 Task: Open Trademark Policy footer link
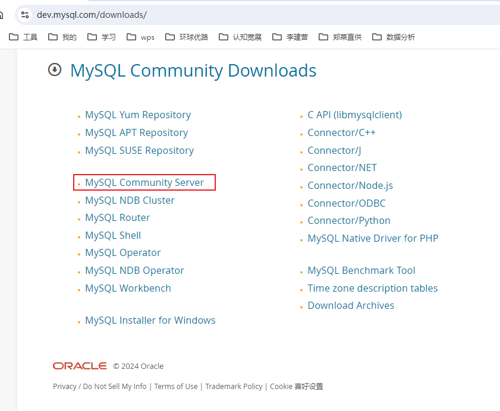click(234, 386)
